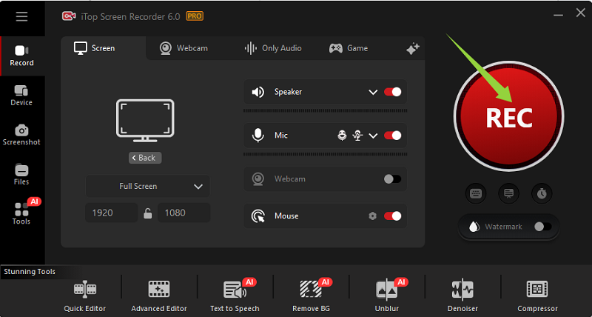Click the Back button under monitor
This screenshot has height=317, width=592.
145,158
